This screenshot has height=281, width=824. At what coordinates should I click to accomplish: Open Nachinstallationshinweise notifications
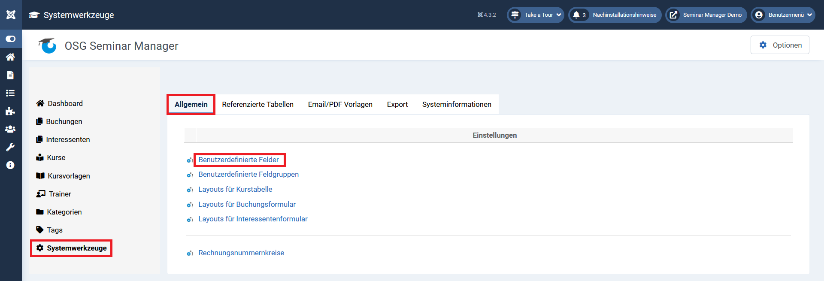click(x=615, y=15)
